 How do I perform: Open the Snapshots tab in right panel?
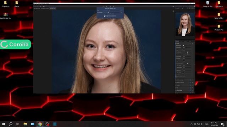[186, 41]
